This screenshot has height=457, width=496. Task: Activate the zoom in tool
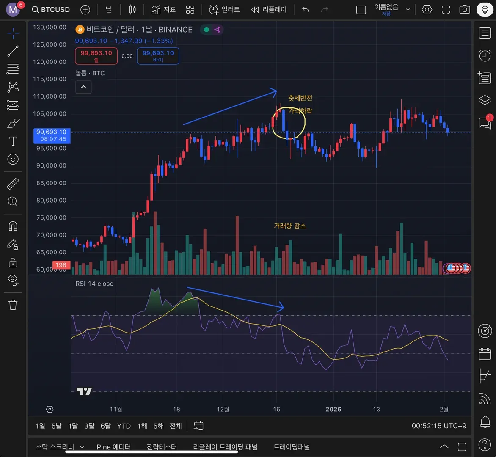tap(13, 201)
